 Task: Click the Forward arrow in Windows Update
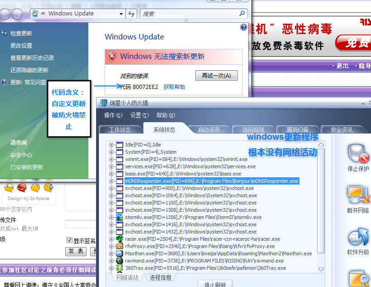[18, 14]
